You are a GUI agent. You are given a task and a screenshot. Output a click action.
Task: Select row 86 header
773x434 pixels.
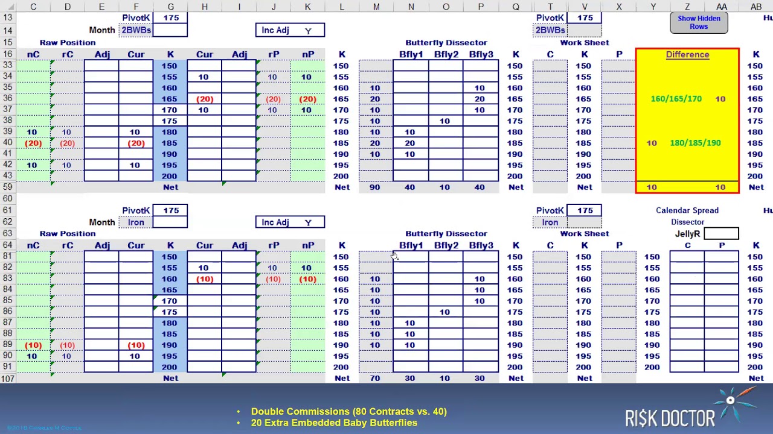pos(8,312)
